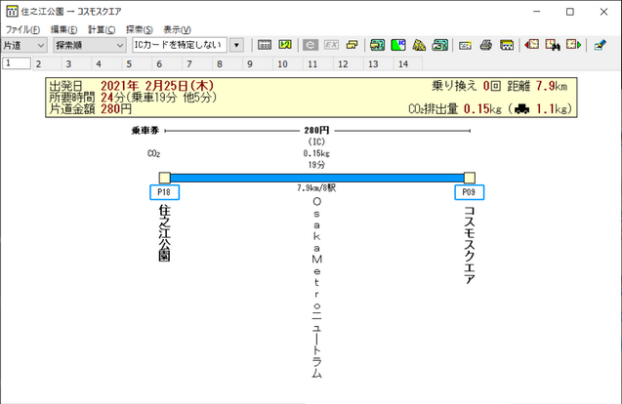Select route tab 4

(106, 63)
